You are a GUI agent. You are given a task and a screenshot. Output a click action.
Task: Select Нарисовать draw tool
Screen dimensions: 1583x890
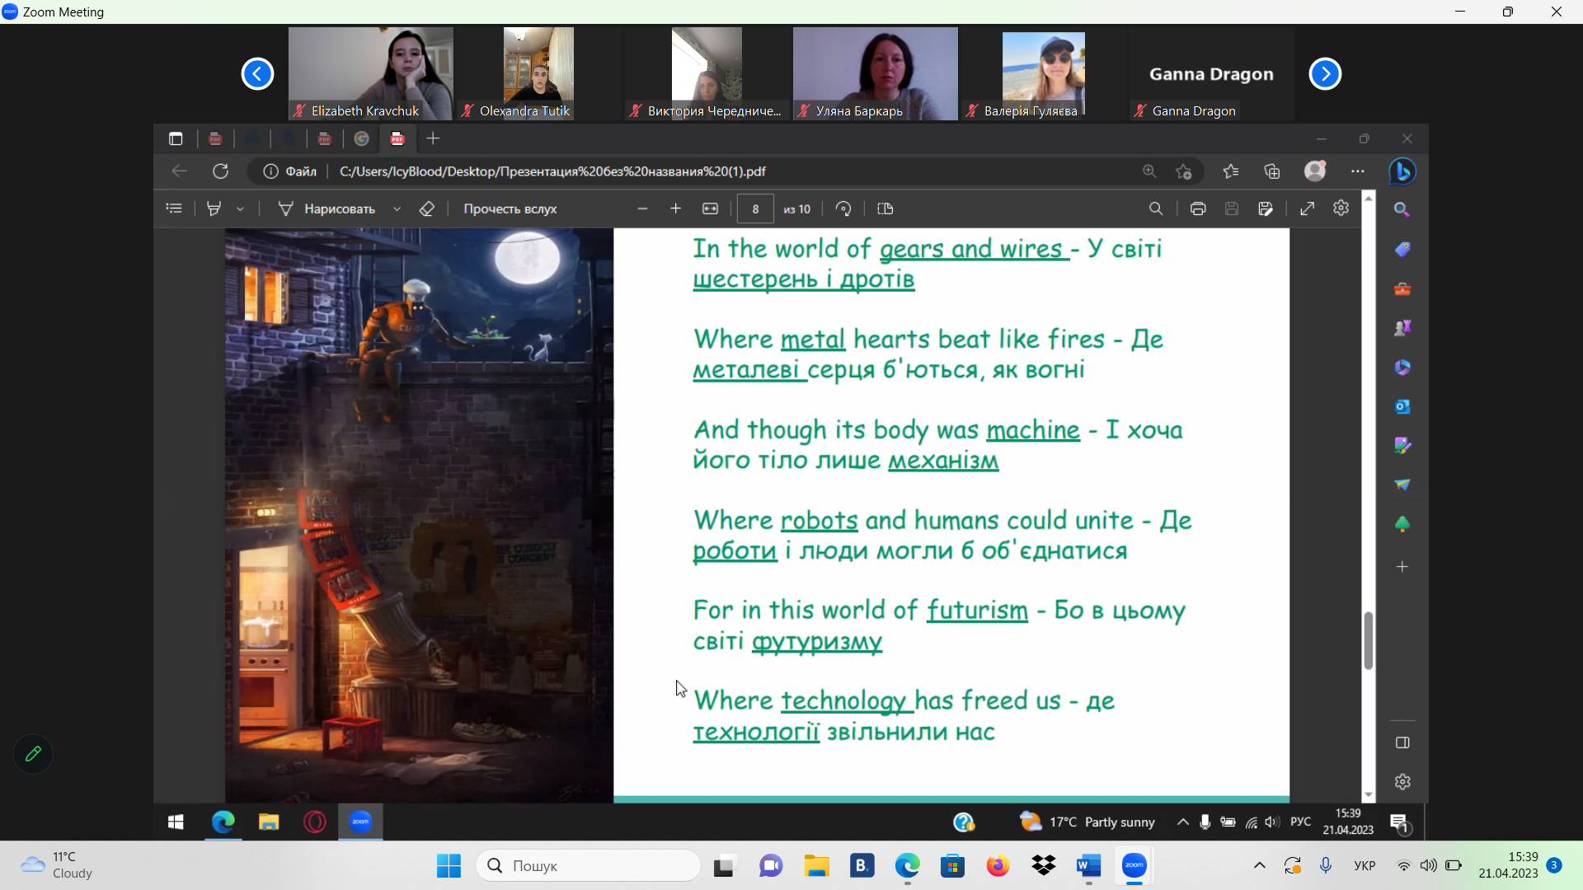pyautogui.click(x=327, y=208)
